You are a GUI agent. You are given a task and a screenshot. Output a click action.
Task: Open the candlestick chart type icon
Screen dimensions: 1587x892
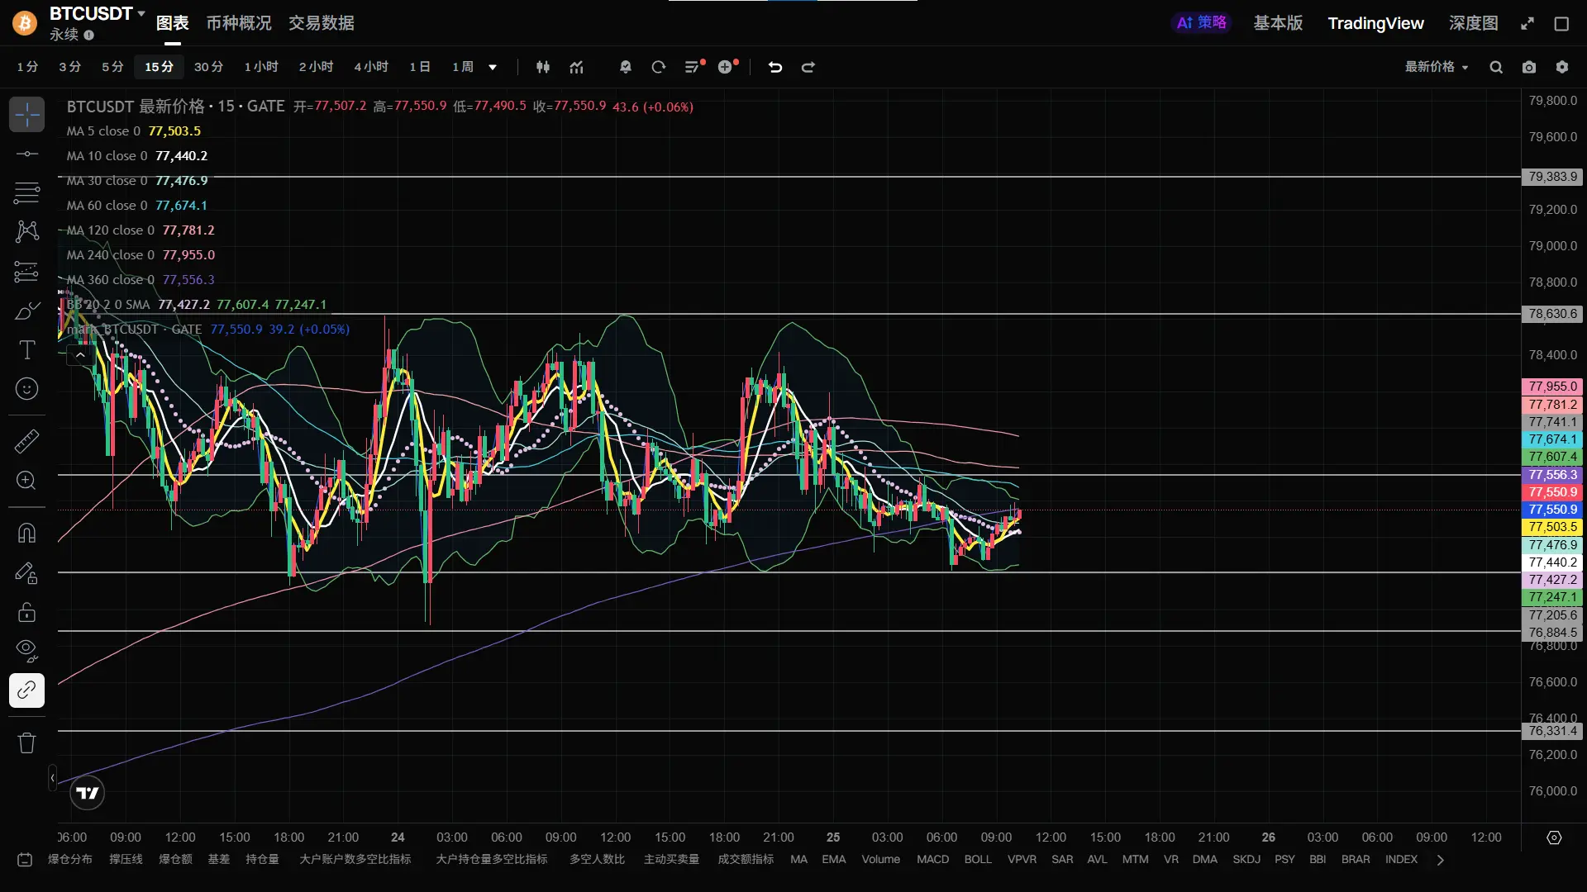pos(543,67)
